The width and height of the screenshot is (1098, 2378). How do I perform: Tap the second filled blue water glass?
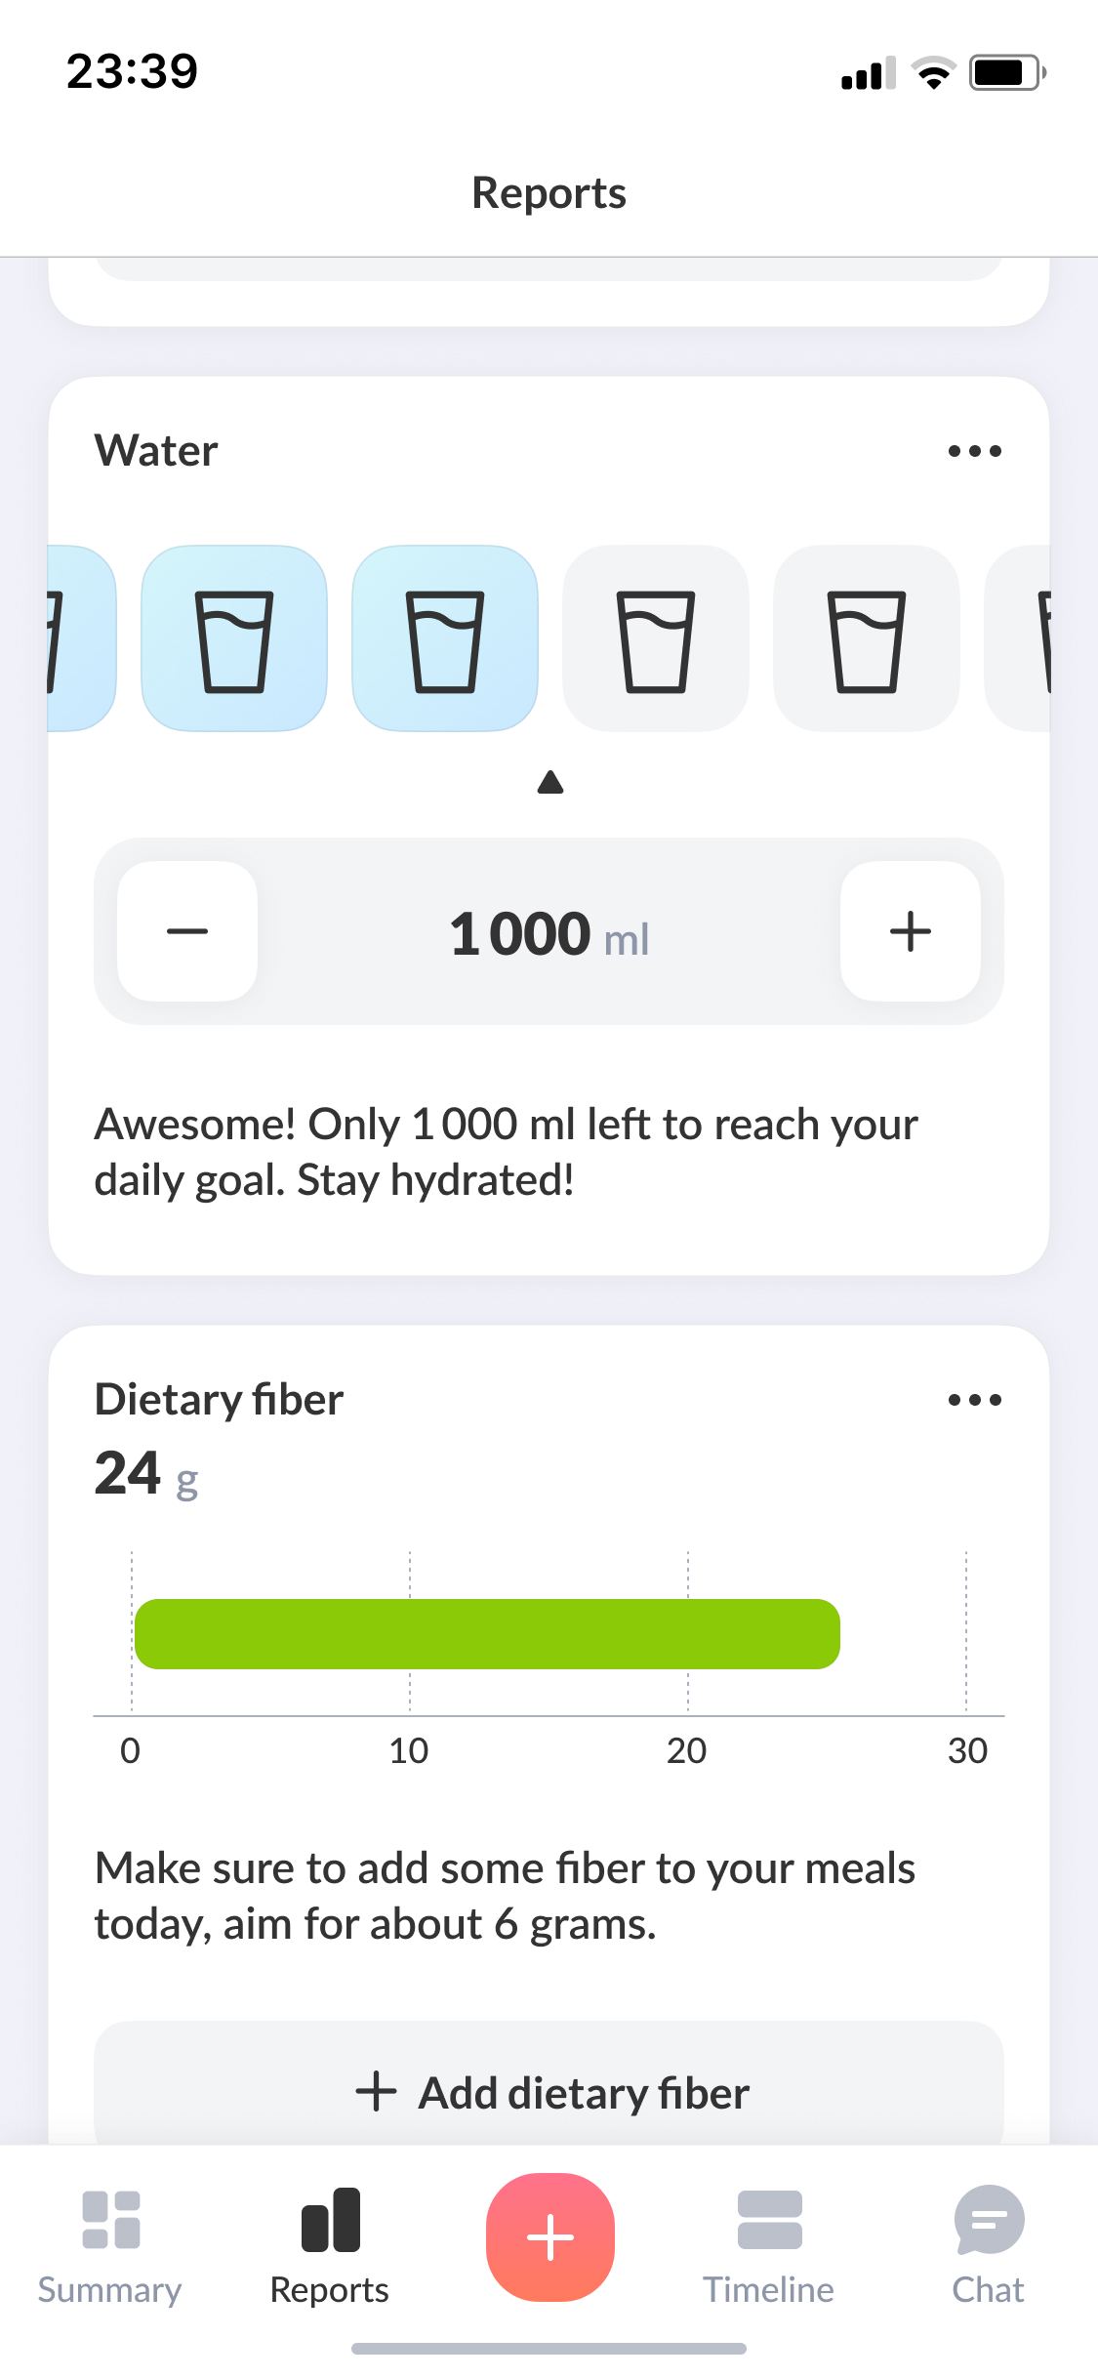tap(445, 639)
